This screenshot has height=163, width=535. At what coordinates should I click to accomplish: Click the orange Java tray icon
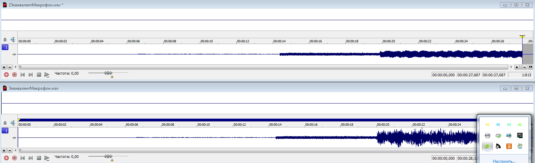click(x=509, y=146)
